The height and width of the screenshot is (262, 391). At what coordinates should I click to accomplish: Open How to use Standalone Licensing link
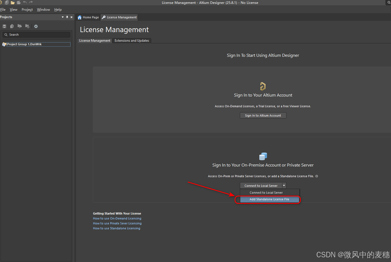click(x=117, y=229)
